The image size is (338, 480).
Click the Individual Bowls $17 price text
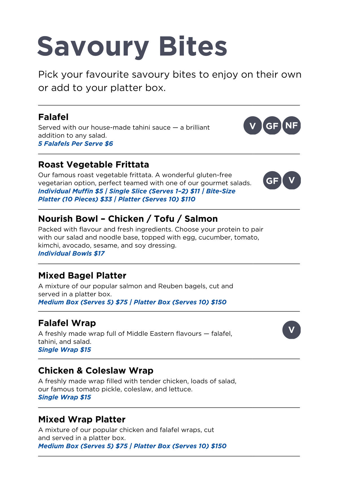(71, 253)
